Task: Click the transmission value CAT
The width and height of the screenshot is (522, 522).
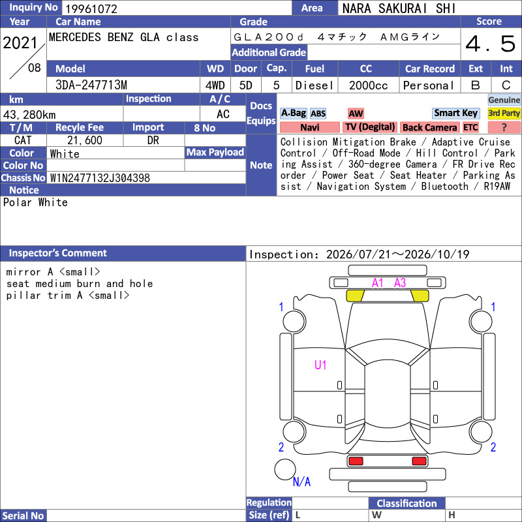Action: (x=23, y=140)
